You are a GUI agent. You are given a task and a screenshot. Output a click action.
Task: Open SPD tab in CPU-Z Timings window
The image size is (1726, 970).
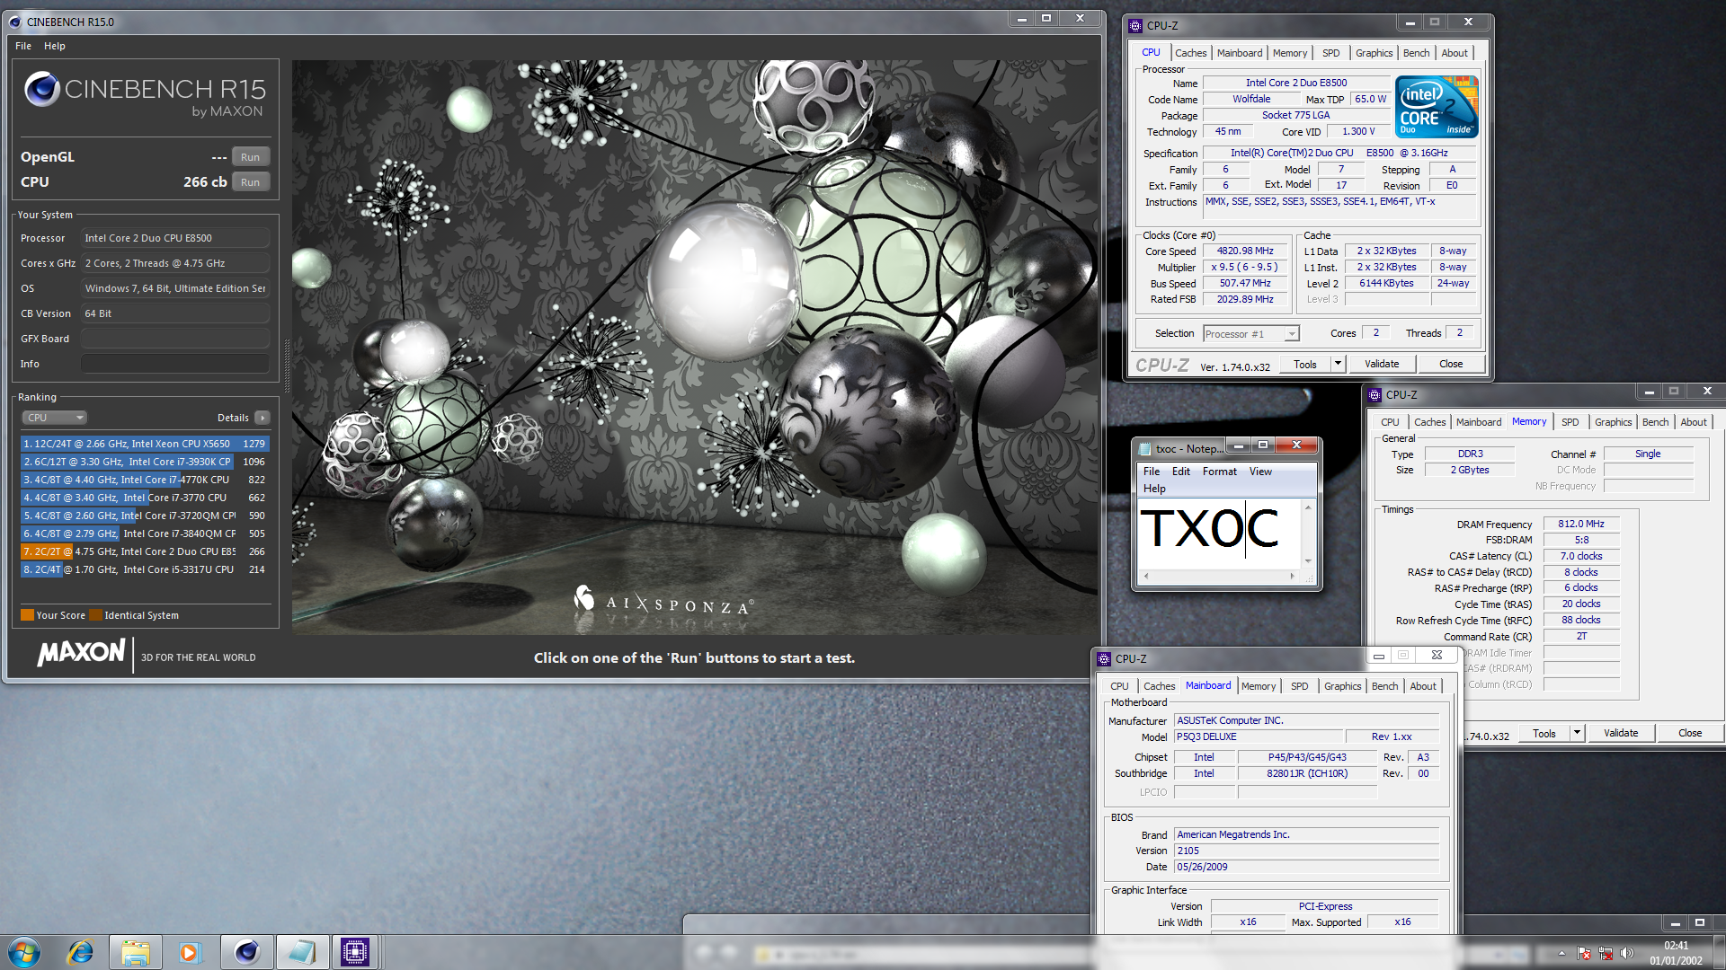[1570, 422]
